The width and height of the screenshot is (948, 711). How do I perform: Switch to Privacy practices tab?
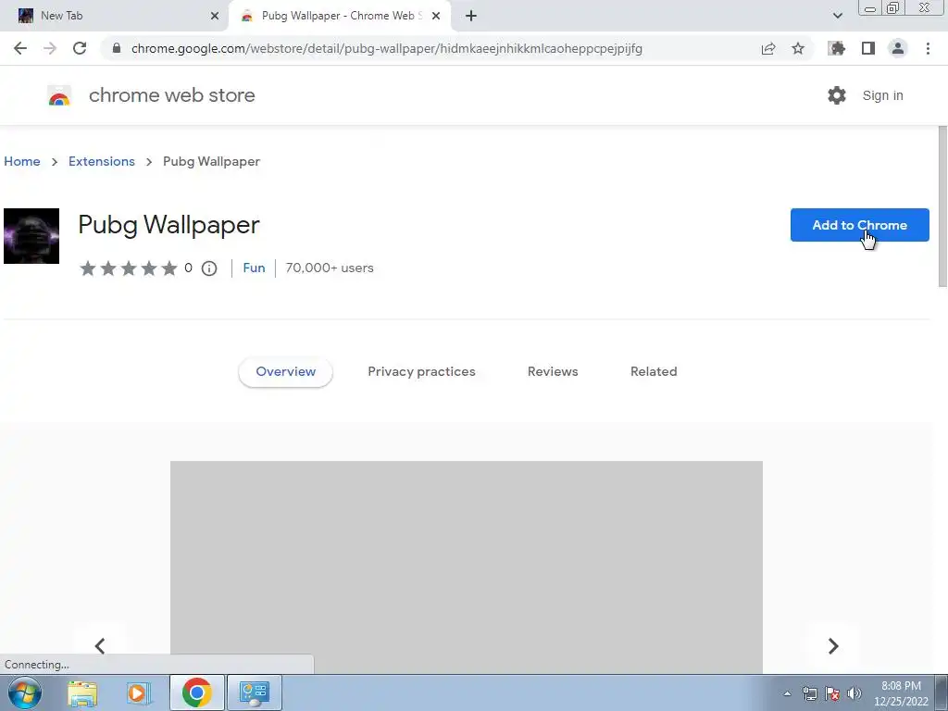pyautogui.click(x=421, y=372)
